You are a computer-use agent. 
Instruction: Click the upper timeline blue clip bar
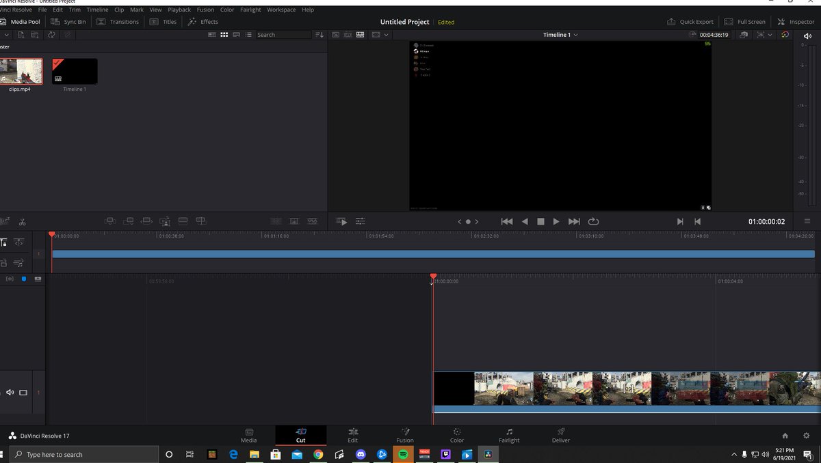pos(433,254)
